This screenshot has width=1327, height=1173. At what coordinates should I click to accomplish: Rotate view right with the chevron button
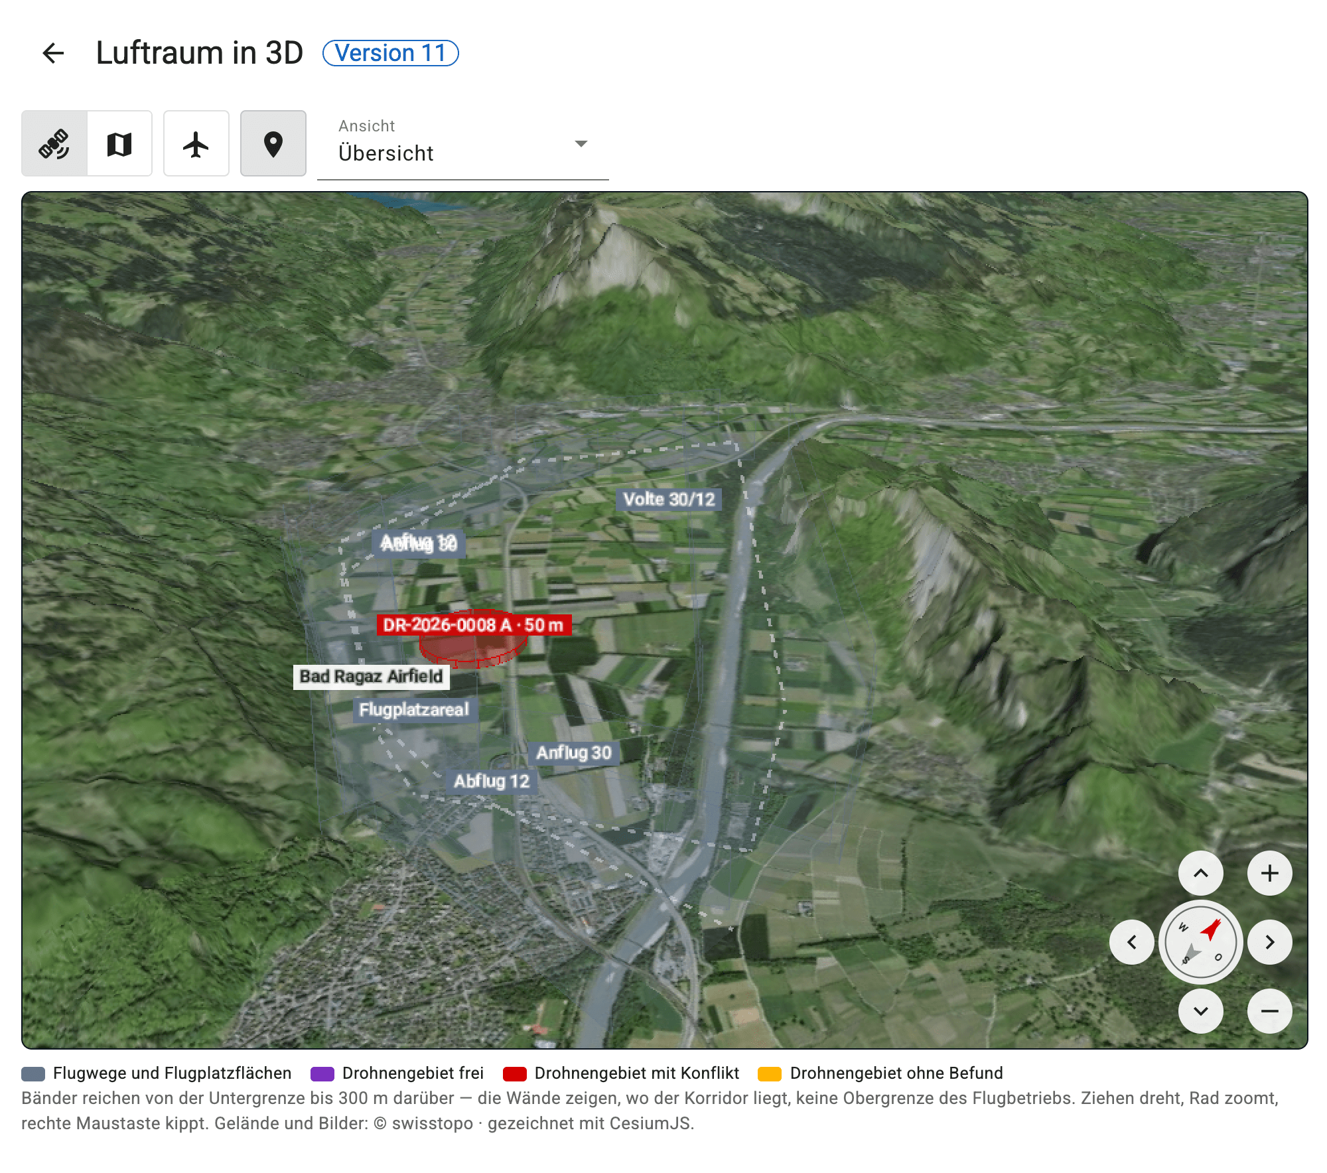[1270, 942]
